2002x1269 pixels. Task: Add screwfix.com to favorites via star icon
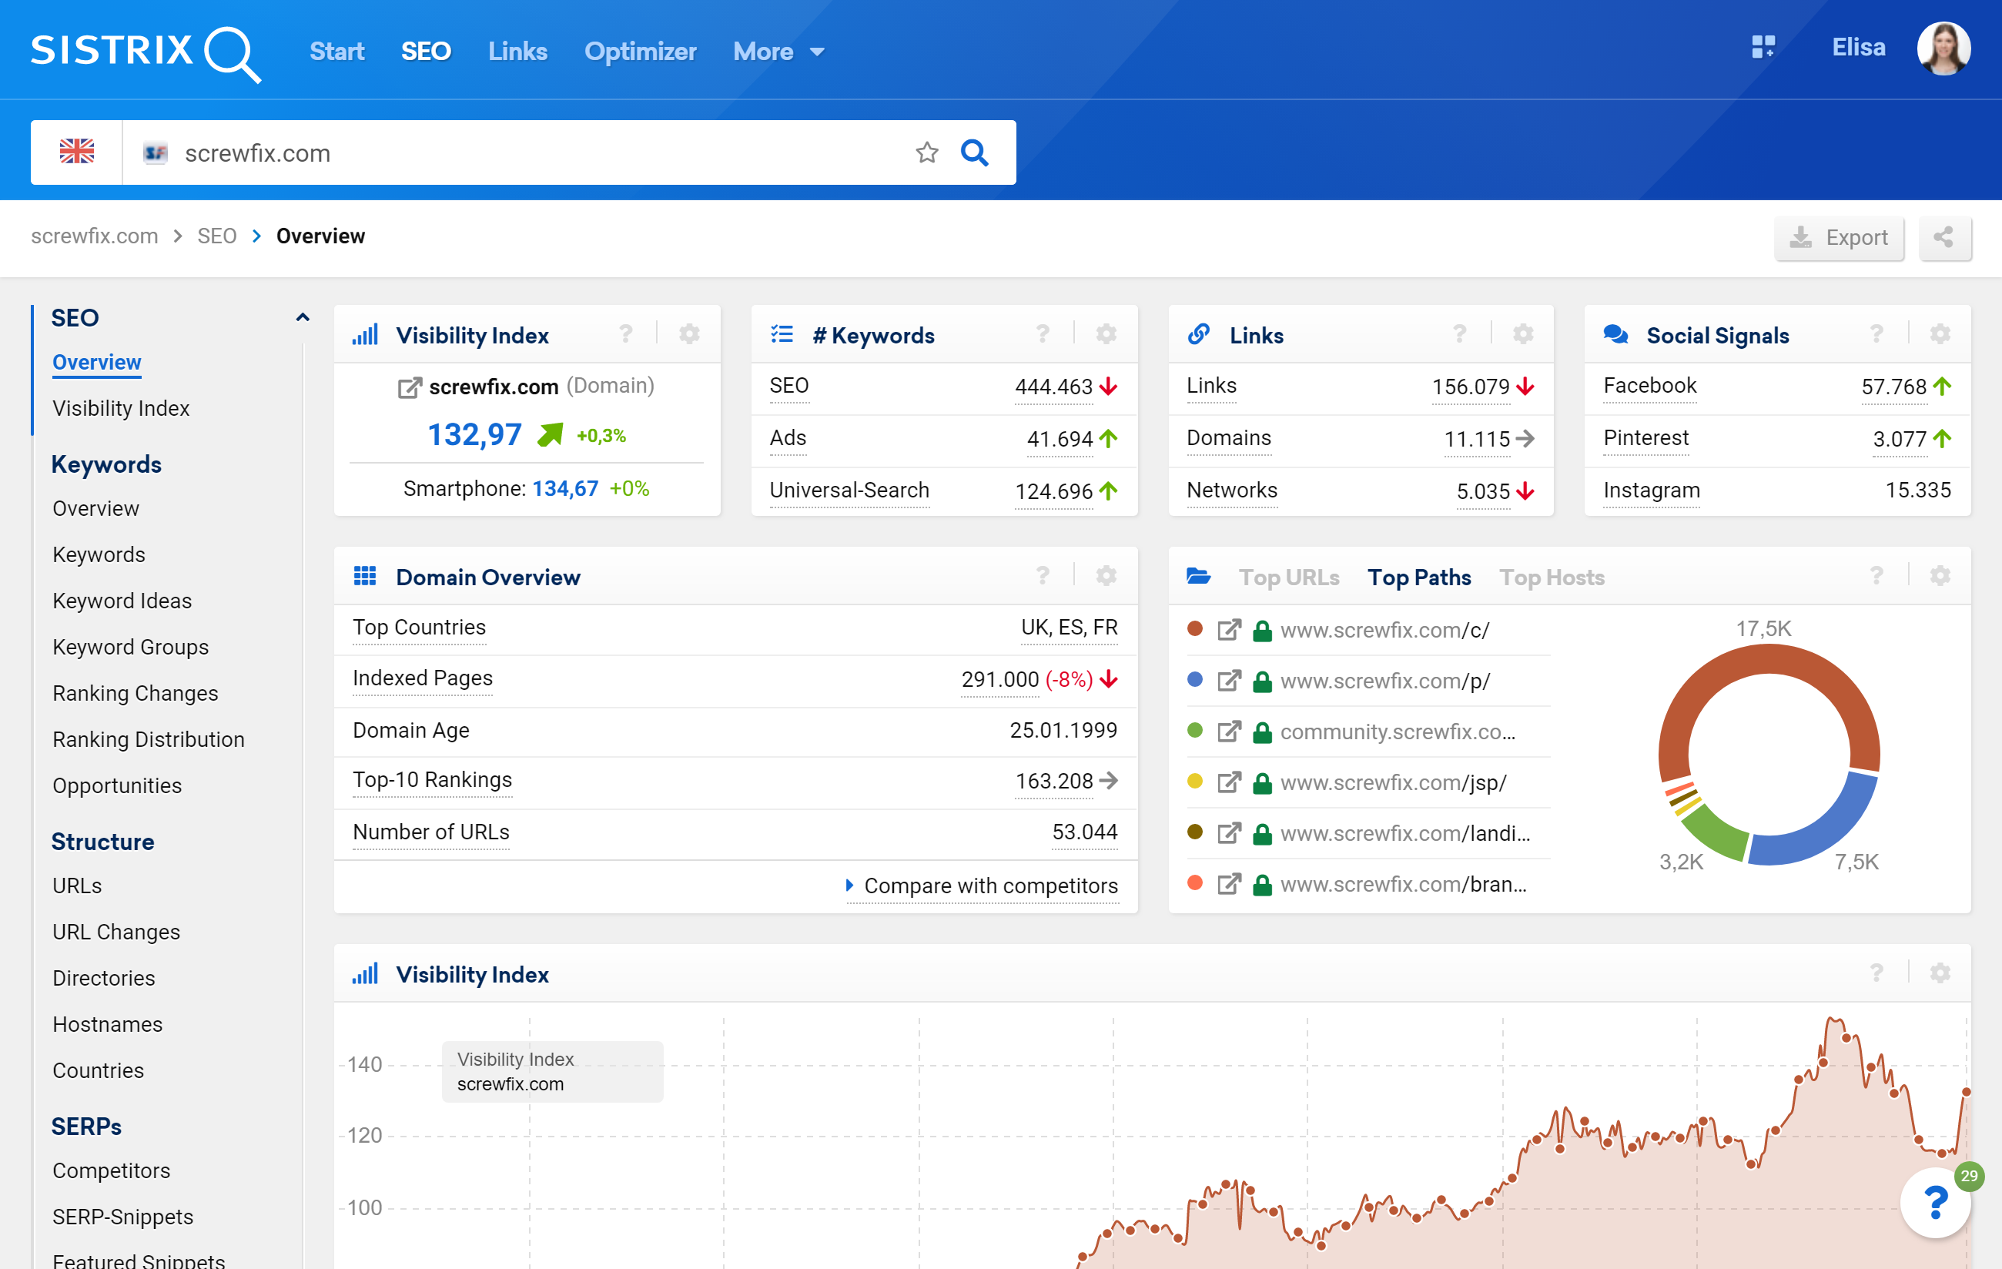(x=927, y=152)
